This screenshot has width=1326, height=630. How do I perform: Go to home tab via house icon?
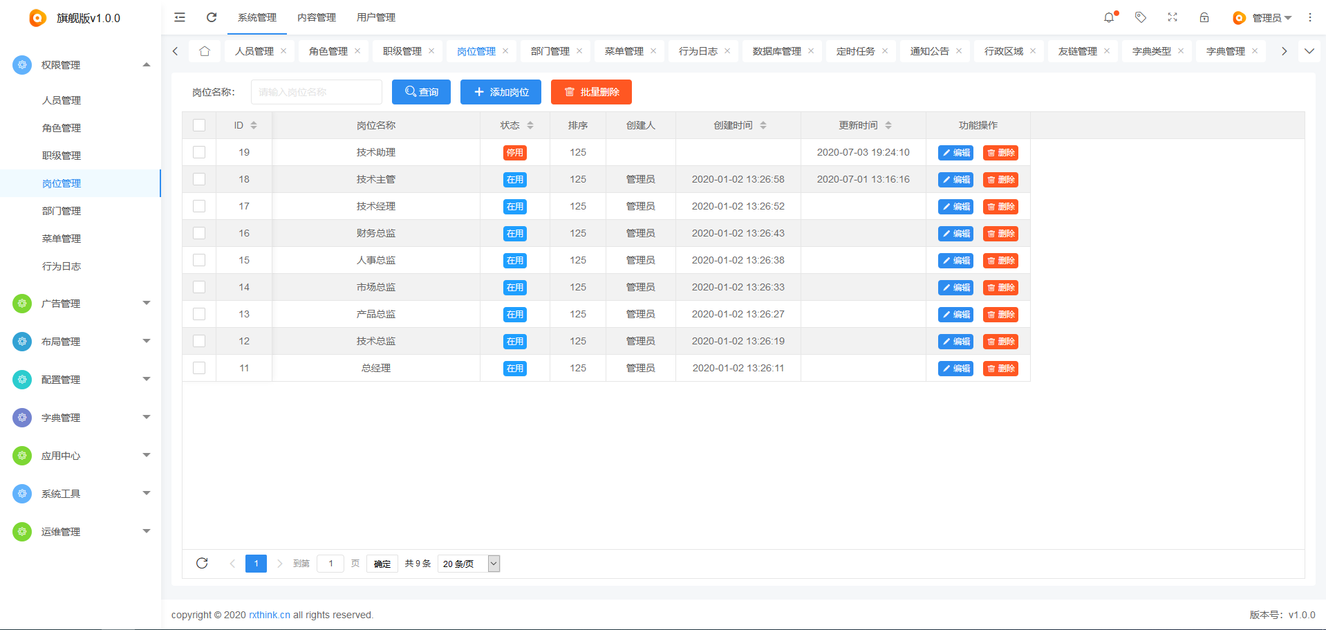click(205, 51)
